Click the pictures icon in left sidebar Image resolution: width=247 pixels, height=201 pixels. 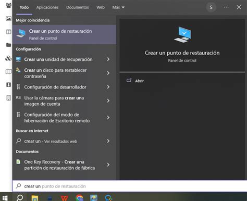pyautogui.click(x=8, y=18)
